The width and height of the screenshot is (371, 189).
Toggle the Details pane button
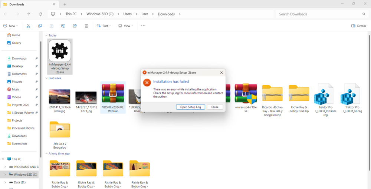(358, 26)
